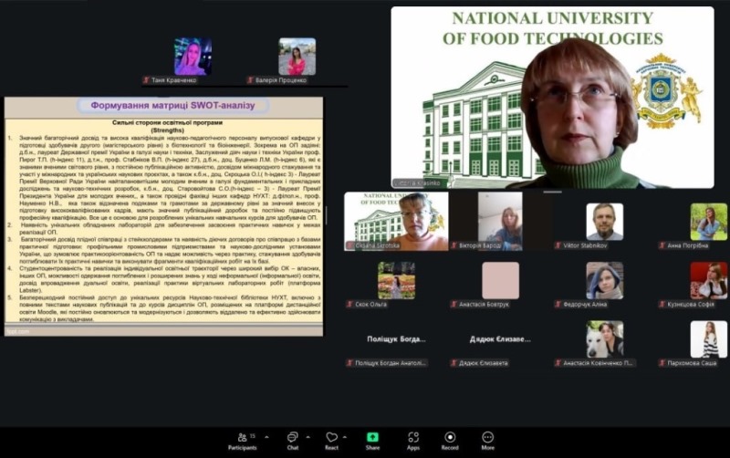The height and width of the screenshot is (458, 730).
Task: Click muted mic icon beside Oksana Skrotska
Action: tap(349, 245)
